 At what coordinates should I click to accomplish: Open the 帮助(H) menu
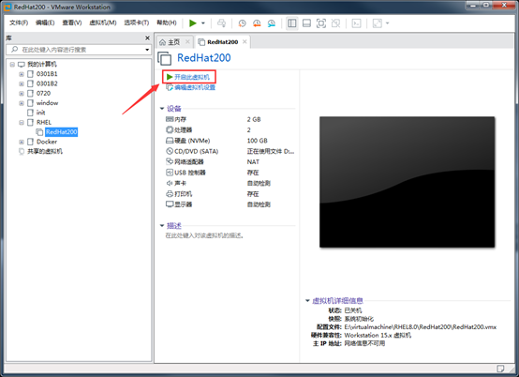click(x=167, y=23)
